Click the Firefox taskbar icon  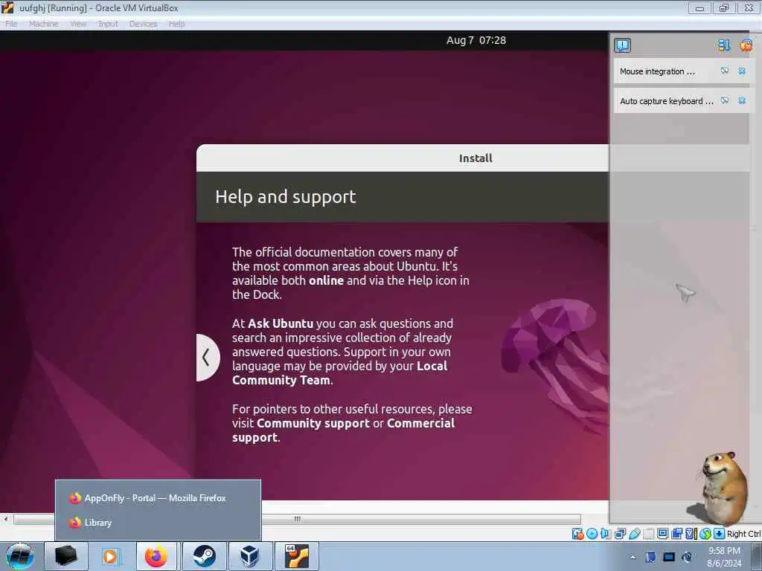[157, 556]
